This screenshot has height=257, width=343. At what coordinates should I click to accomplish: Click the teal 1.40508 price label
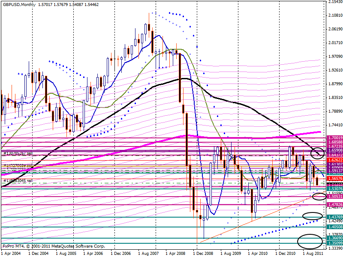[x=335, y=227]
